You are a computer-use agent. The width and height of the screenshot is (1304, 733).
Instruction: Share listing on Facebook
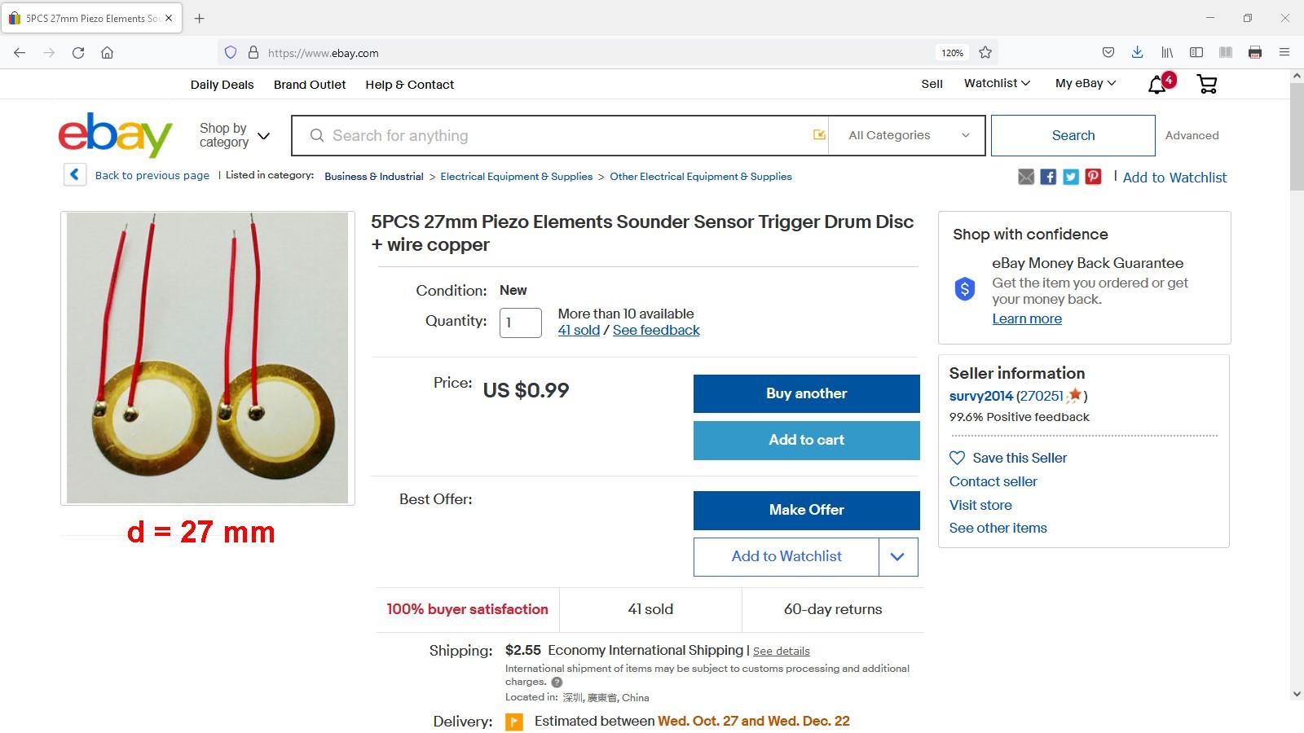tap(1048, 177)
